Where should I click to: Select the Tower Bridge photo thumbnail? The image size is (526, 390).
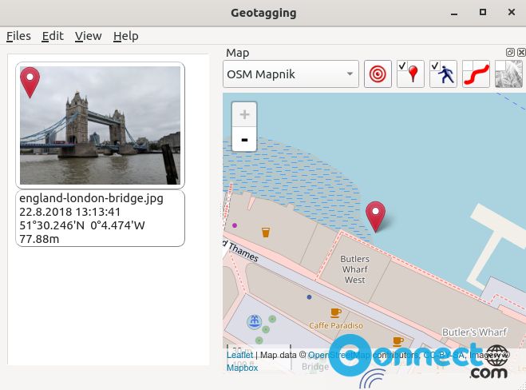coord(100,125)
